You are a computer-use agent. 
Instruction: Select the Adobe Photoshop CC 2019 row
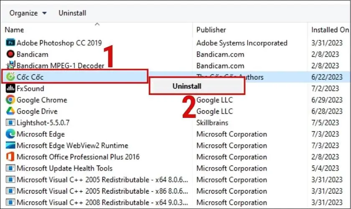(x=175, y=43)
